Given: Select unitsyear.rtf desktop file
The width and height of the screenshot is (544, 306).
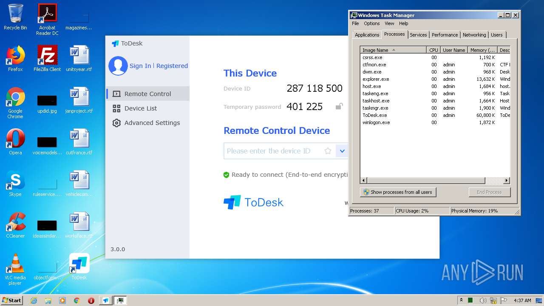Looking at the screenshot, I should [x=79, y=59].
